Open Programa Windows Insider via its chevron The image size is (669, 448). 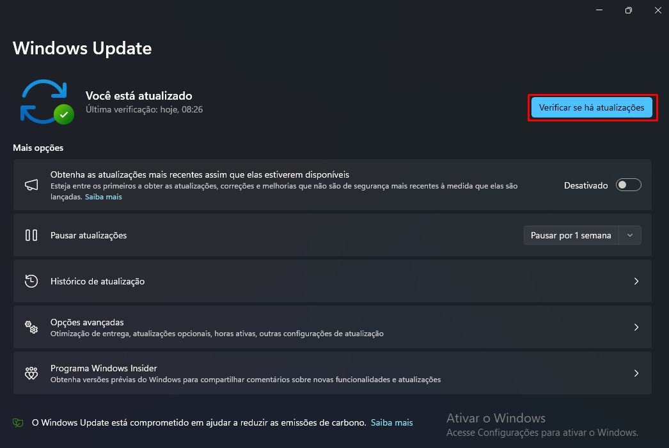[x=636, y=373]
